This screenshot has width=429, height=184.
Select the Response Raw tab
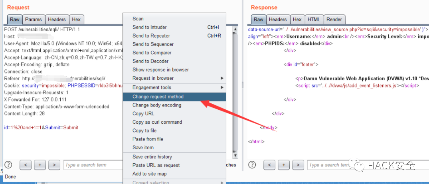(259, 20)
